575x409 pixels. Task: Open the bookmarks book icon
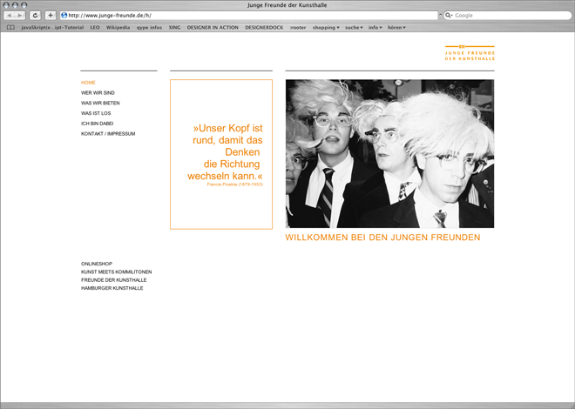click(x=10, y=28)
